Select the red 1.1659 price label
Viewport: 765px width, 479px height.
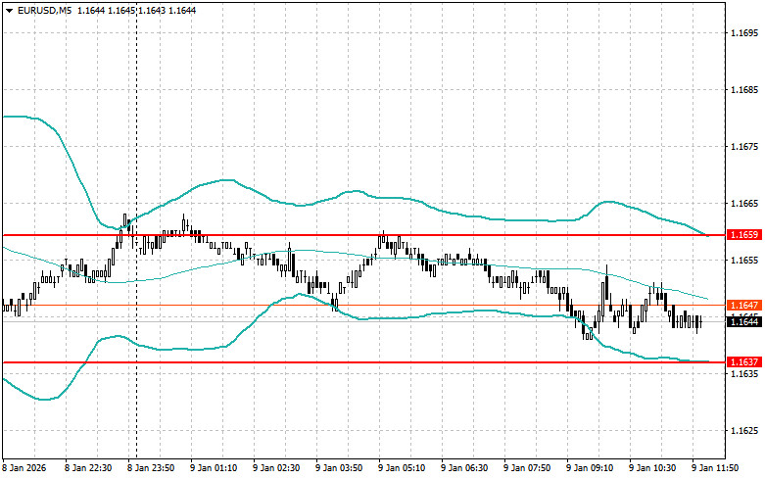[x=740, y=235]
